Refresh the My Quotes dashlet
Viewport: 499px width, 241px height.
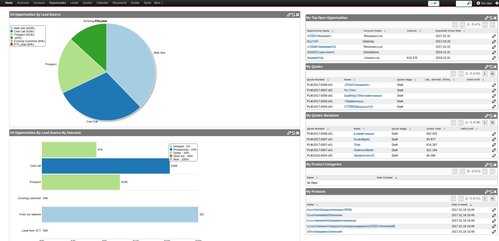pyautogui.click(x=491, y=67)
